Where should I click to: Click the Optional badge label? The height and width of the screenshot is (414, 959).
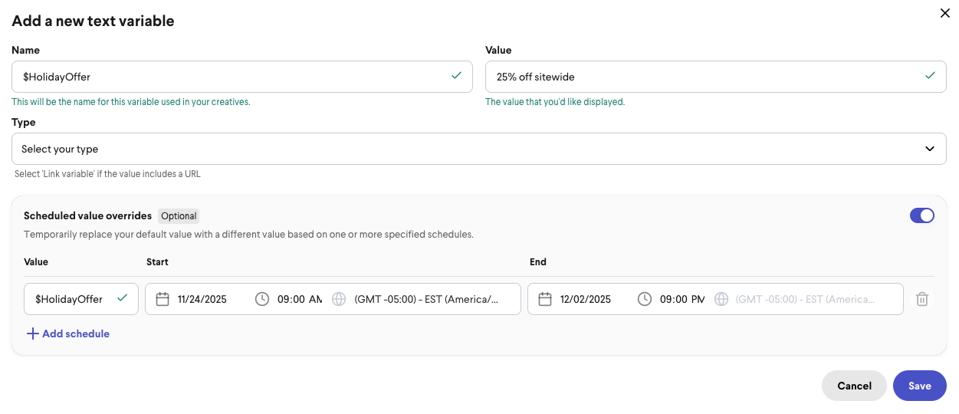tap(179, 216)
